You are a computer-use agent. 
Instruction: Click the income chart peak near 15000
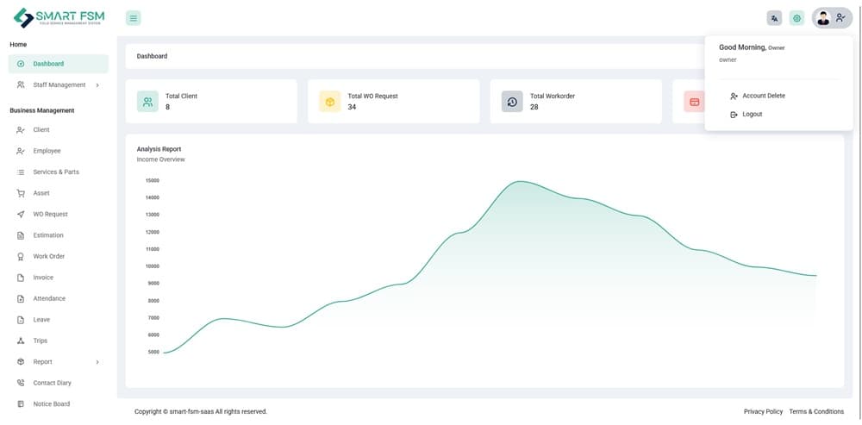(x=520, y=182)
